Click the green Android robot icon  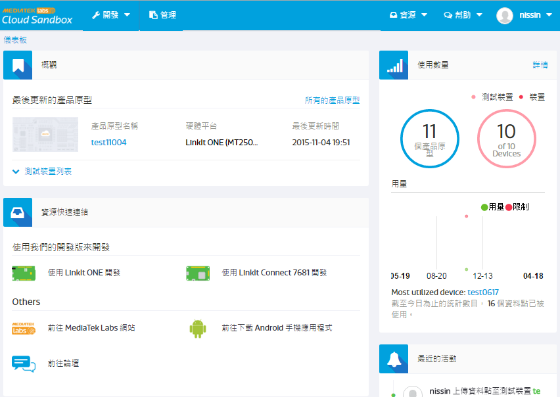pos(198,328)
